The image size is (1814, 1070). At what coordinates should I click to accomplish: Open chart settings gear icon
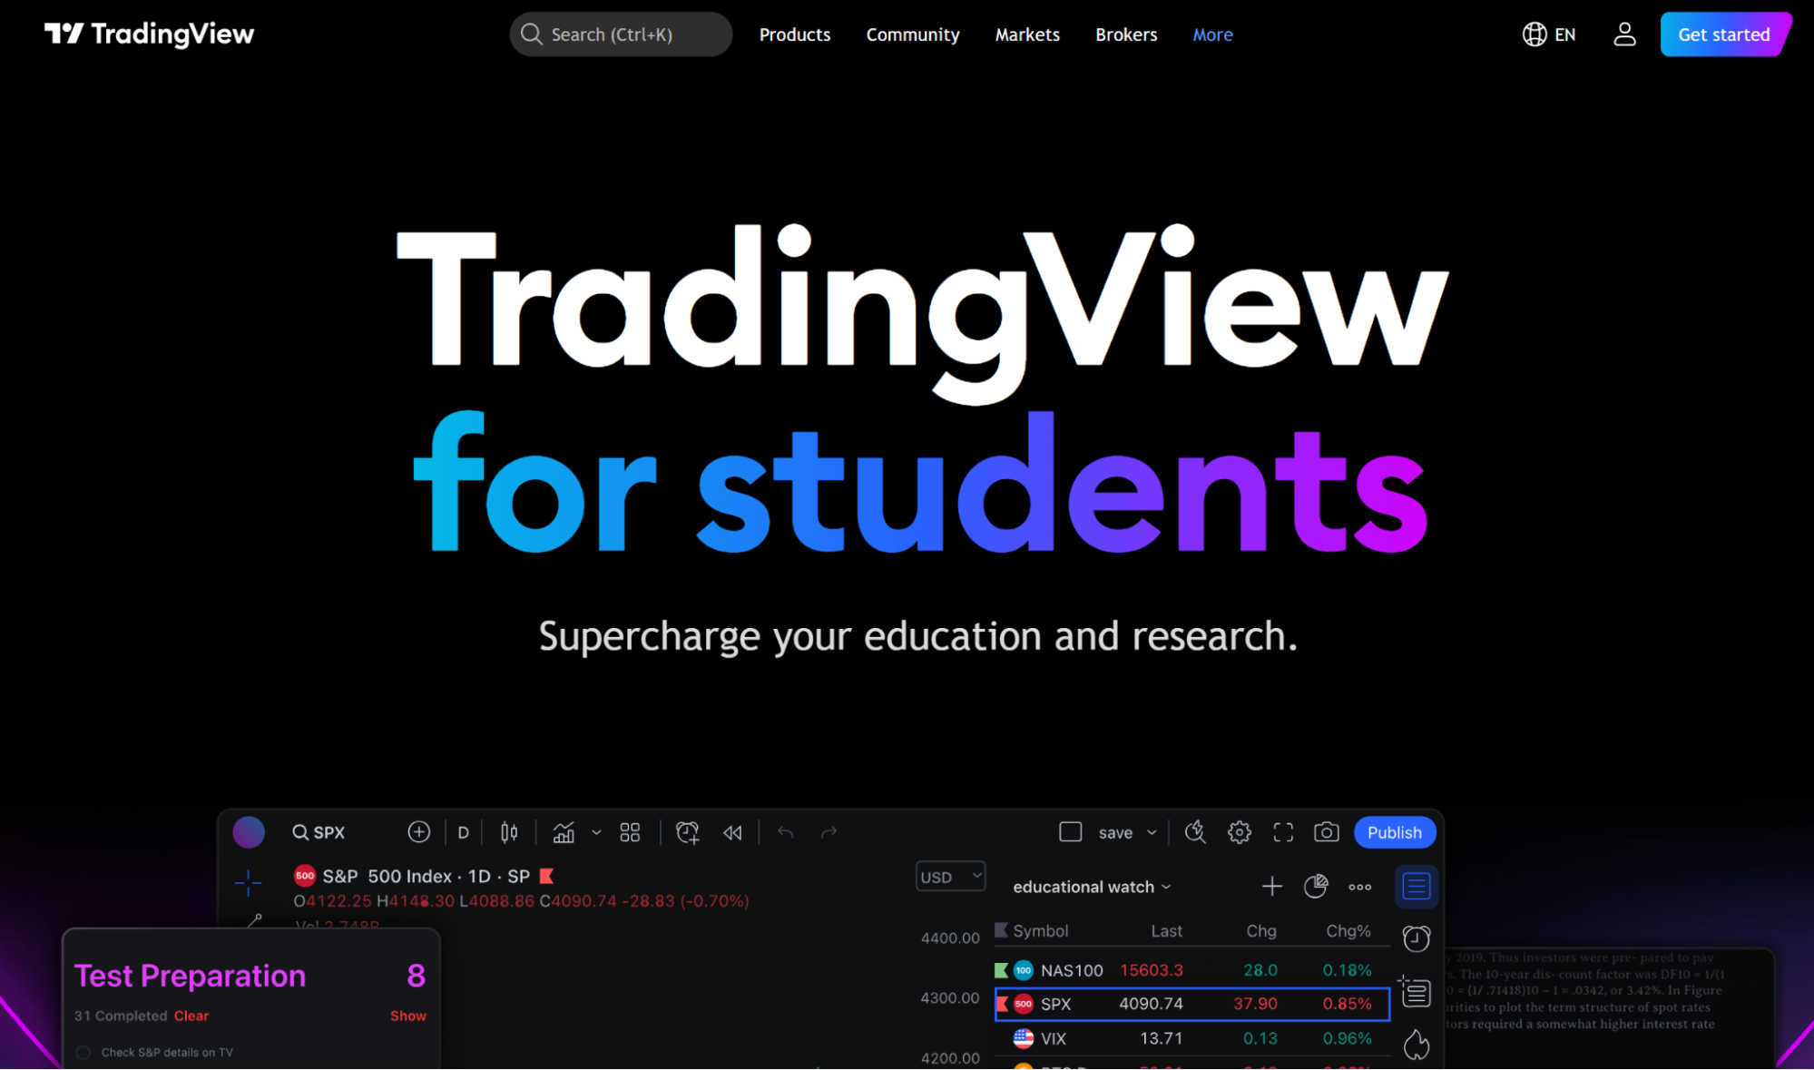point(1240,832)
